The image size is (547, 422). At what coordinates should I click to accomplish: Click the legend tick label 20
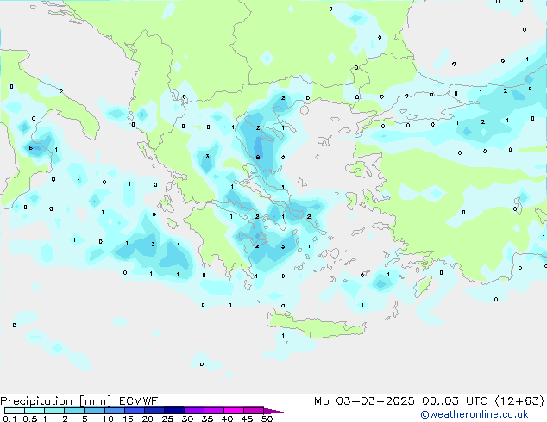pos(147,419)
